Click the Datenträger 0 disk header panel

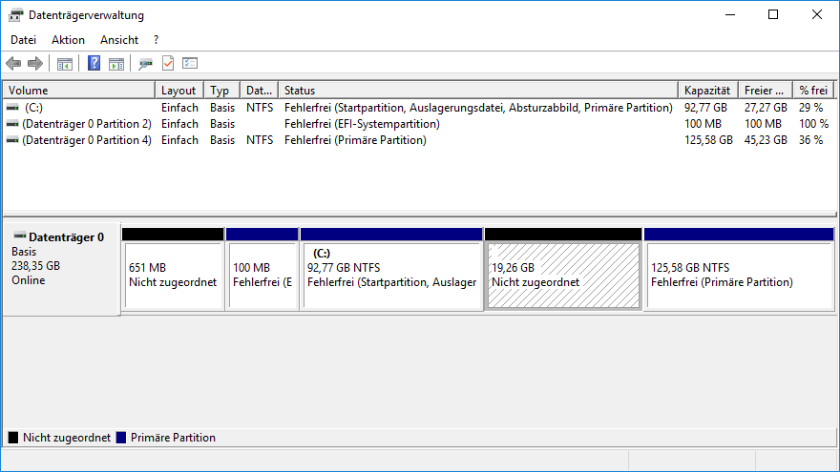(61, 269)
